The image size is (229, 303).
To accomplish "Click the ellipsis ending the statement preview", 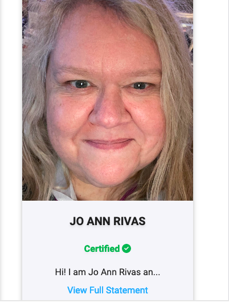I will tap(157, 275).
